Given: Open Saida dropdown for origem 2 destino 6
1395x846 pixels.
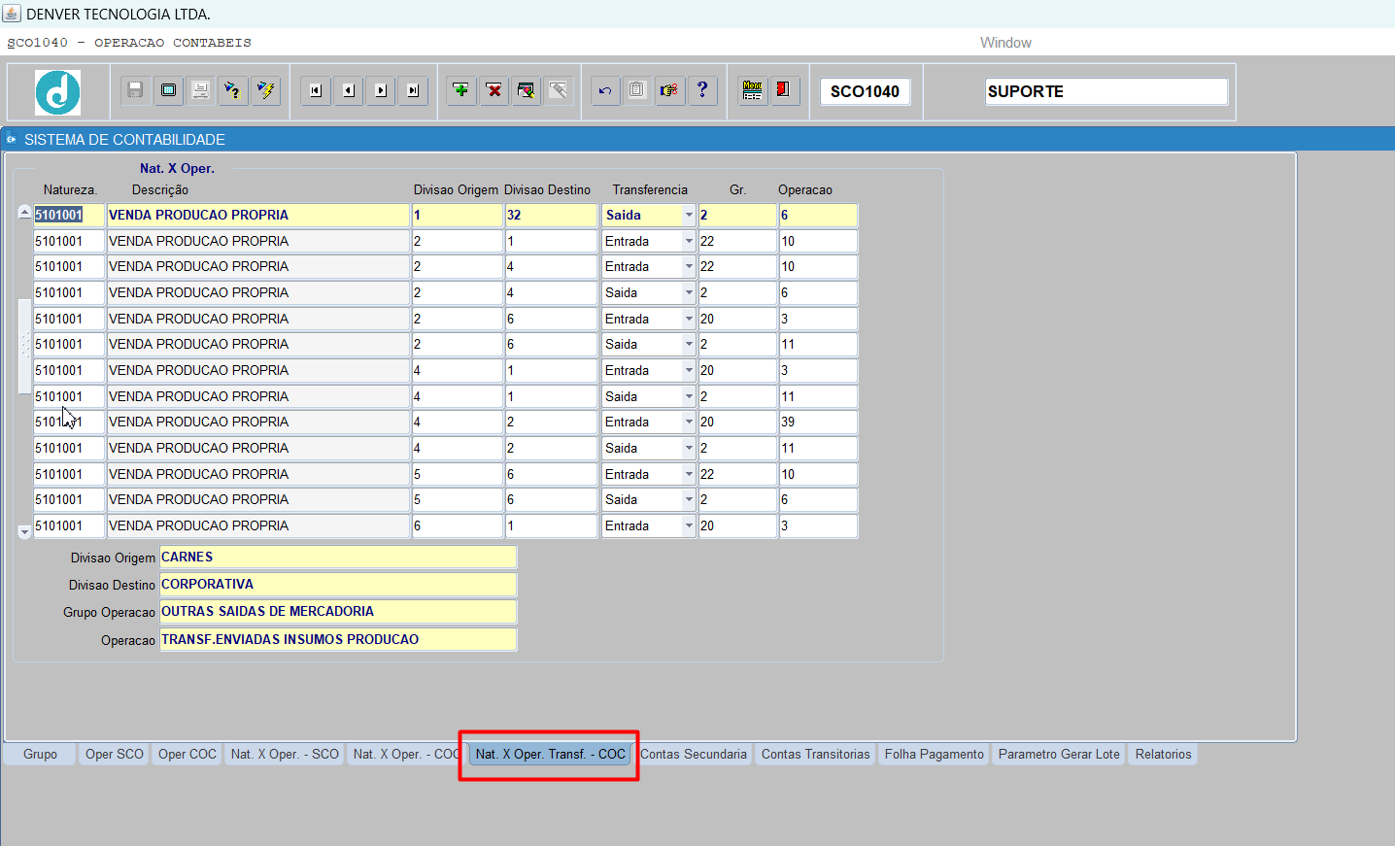Looking at the screenshot, I should pos(689,344).
